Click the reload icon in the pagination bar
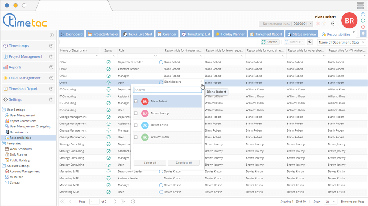The image size is (368, 206). tap(133, 202)
